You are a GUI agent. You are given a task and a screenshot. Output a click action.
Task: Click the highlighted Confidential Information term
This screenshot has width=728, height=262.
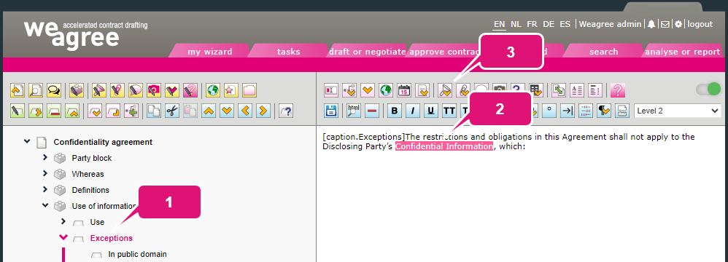[x=444, y=146]
